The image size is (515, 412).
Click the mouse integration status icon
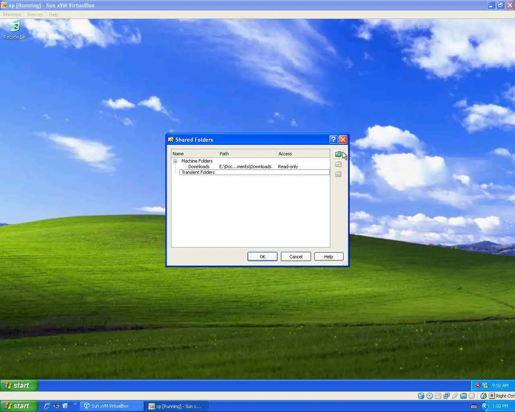coord(483,396)
